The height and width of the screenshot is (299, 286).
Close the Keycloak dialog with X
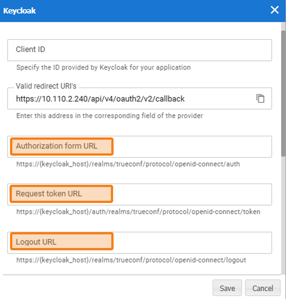[275, 10]
